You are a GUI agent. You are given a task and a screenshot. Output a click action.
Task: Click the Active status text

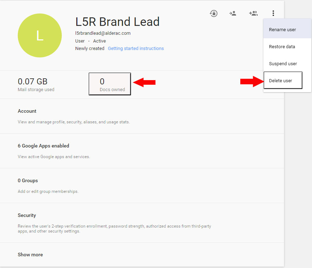point(99,41)
